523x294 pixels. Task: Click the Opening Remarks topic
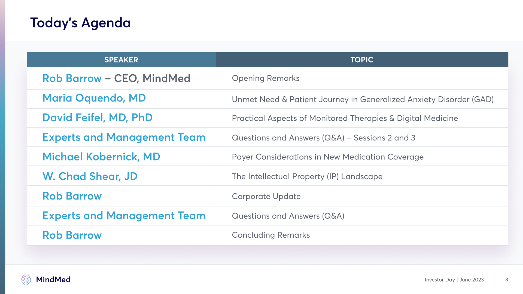pyautogui.click(x=266, y=78)
